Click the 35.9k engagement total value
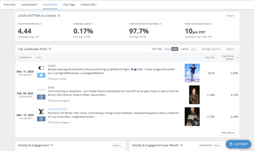 tap(211, 73)
